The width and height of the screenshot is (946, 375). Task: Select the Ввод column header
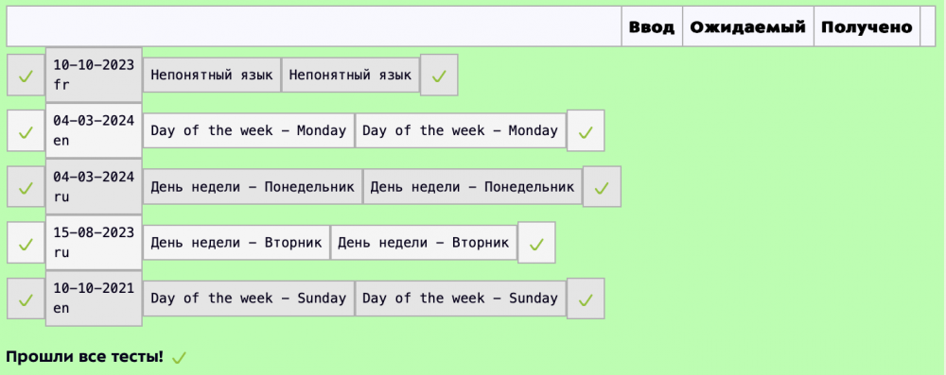(x=652, y=26)
